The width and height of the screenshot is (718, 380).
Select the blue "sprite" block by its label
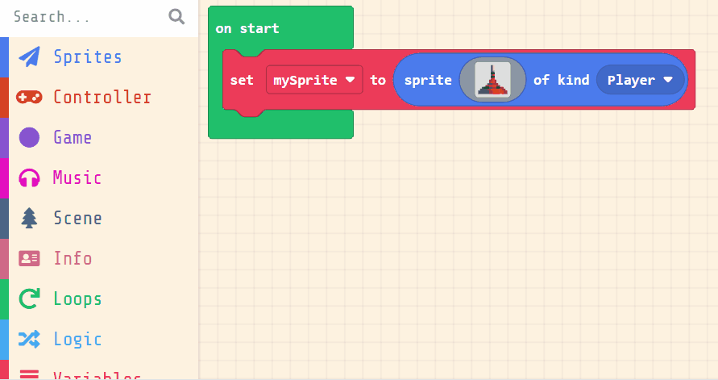(x=427, y=80)
